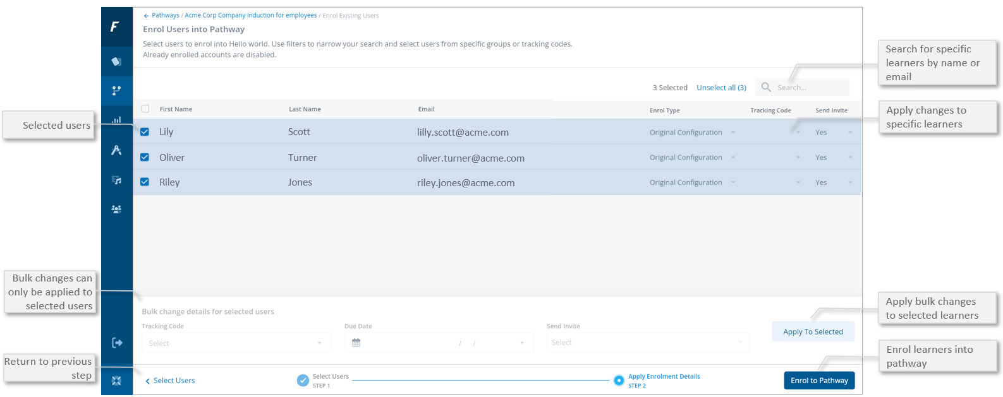Click the search magnifier icon
Image resolution: width=1003 pixels, height=397 pixels.
pos(766,87)
